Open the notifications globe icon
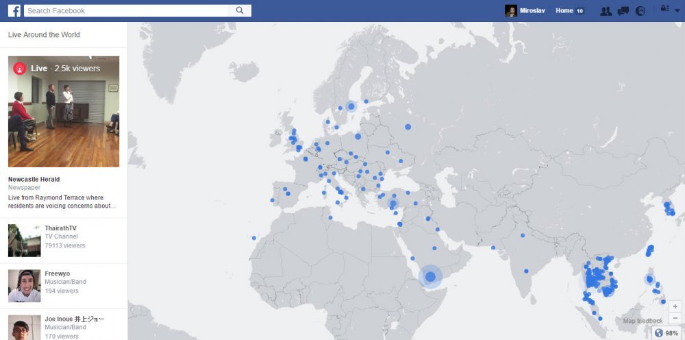 point(640,11)
